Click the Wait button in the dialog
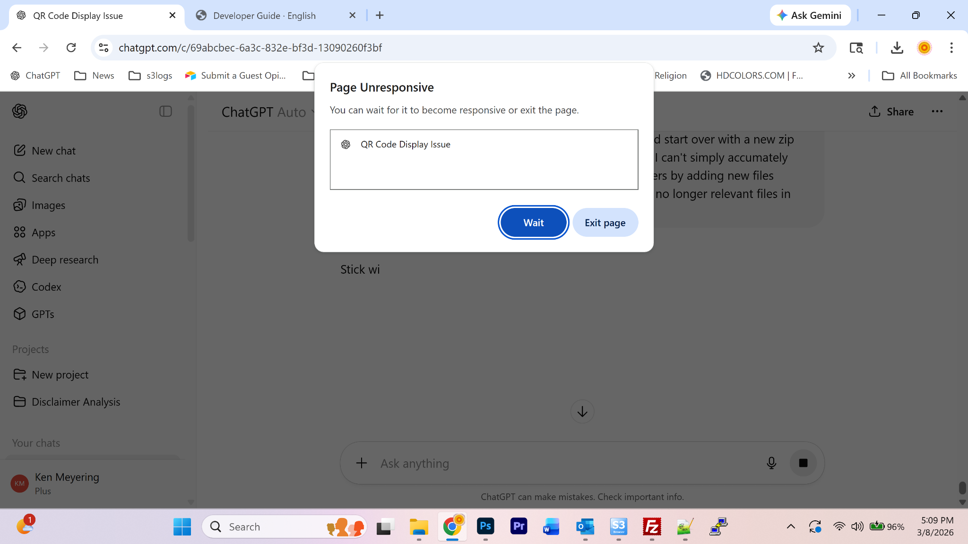Image resolution: width=968 pixels, height=544 pixels. pyautogui.click(x=533, y=223)
